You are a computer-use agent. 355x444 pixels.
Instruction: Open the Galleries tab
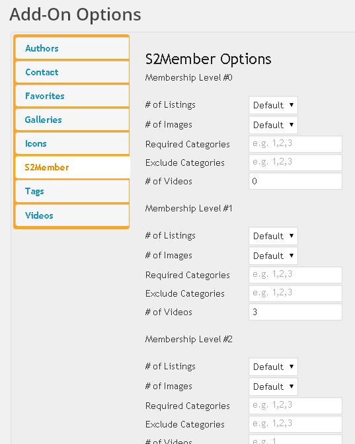coord(73,120)
